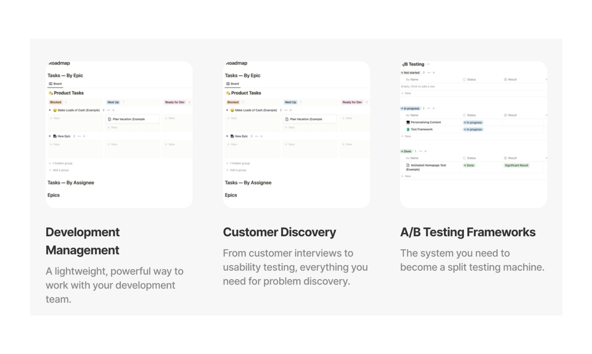In Customer Discovery preview, click ellipsis beside New Epic
This screenshot has height=354, width=592.
[x=256, y=136]
